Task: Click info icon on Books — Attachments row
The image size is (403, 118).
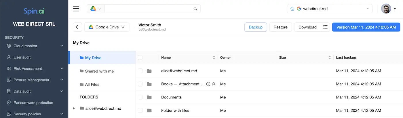Action: pos(208,84)
